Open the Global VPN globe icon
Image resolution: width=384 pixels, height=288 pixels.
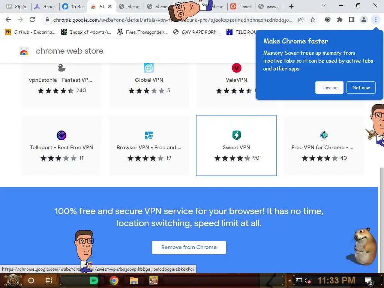[148, 68]
